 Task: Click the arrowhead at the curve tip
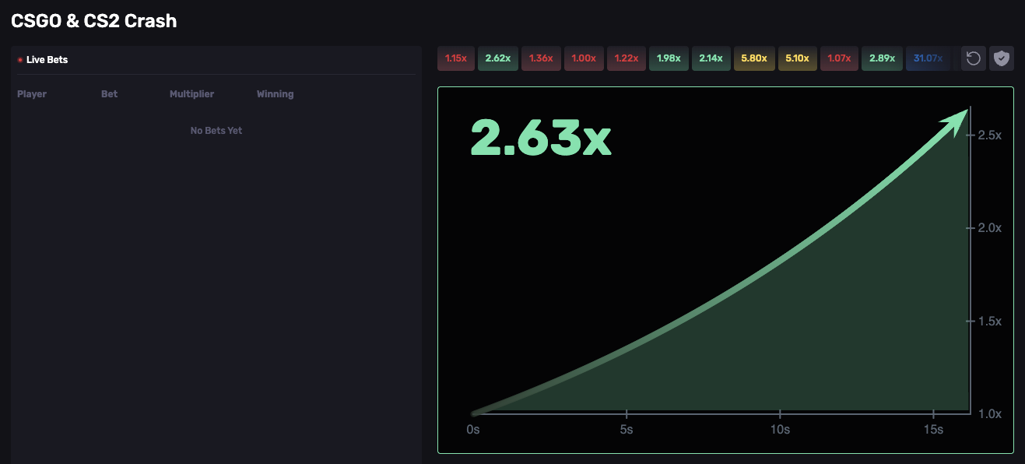click(958, 121)
